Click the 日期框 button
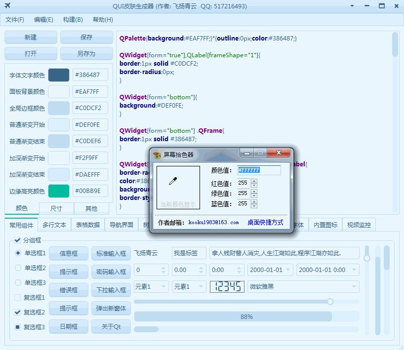The height and width of the screenshot is (350, 404). (69, 327)
